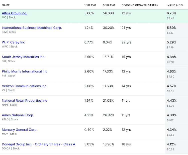Viewport: 188px width, 155px height.
Task: Click IBM's 21 yrs growth streak cell
Action: (126, 28)
